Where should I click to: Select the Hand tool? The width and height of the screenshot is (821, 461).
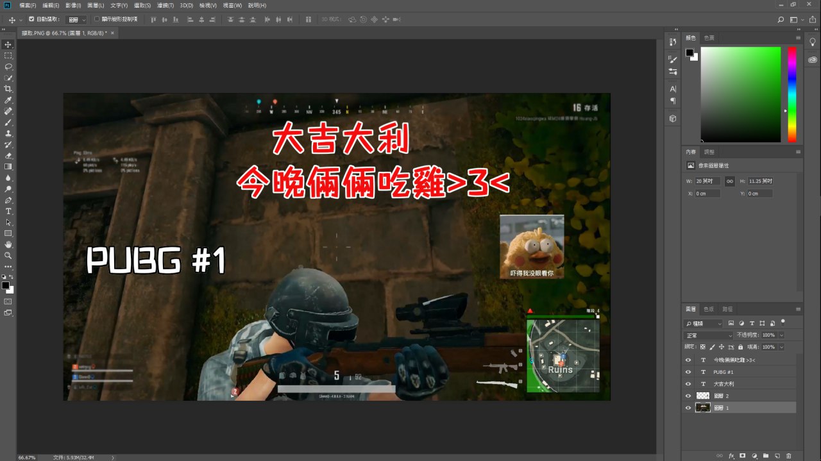point(8,244)
